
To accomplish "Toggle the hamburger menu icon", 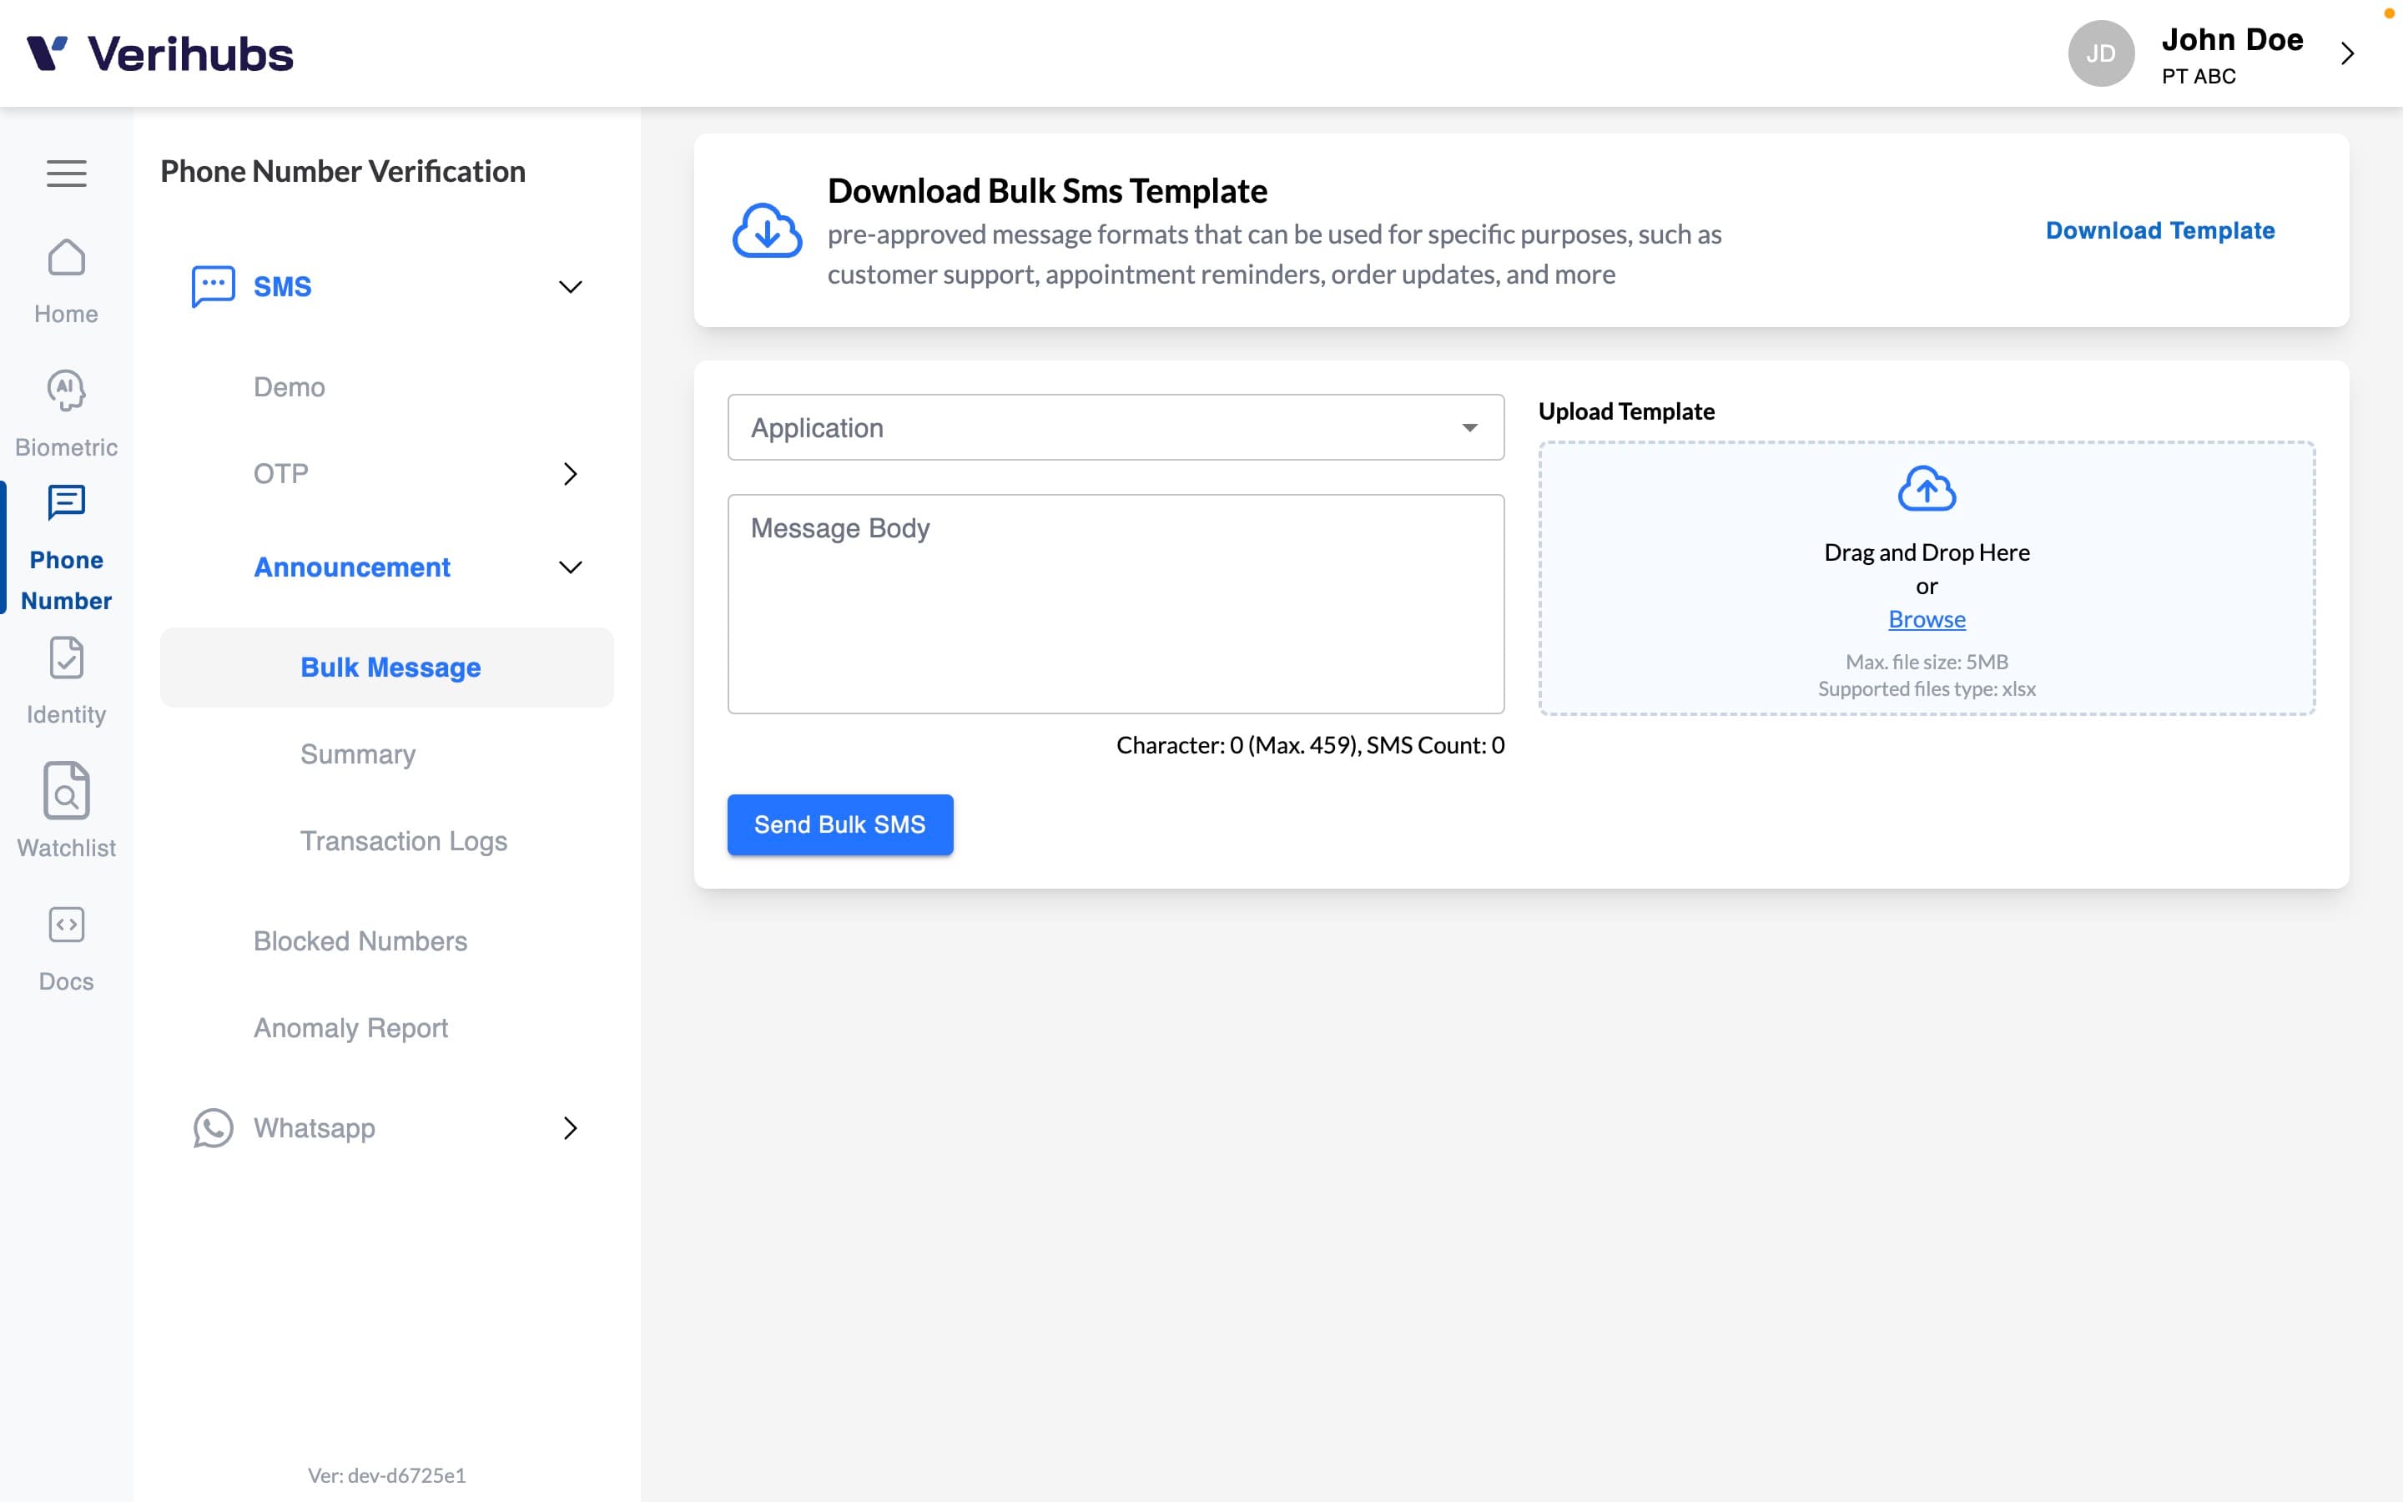I will coord(67,174).
